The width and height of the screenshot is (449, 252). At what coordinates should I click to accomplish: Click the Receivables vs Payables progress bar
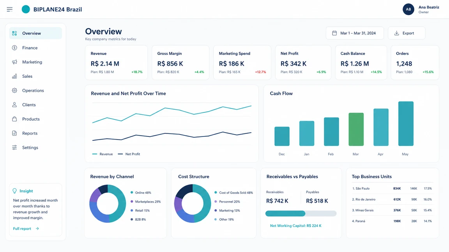click(x=301, y=213)
